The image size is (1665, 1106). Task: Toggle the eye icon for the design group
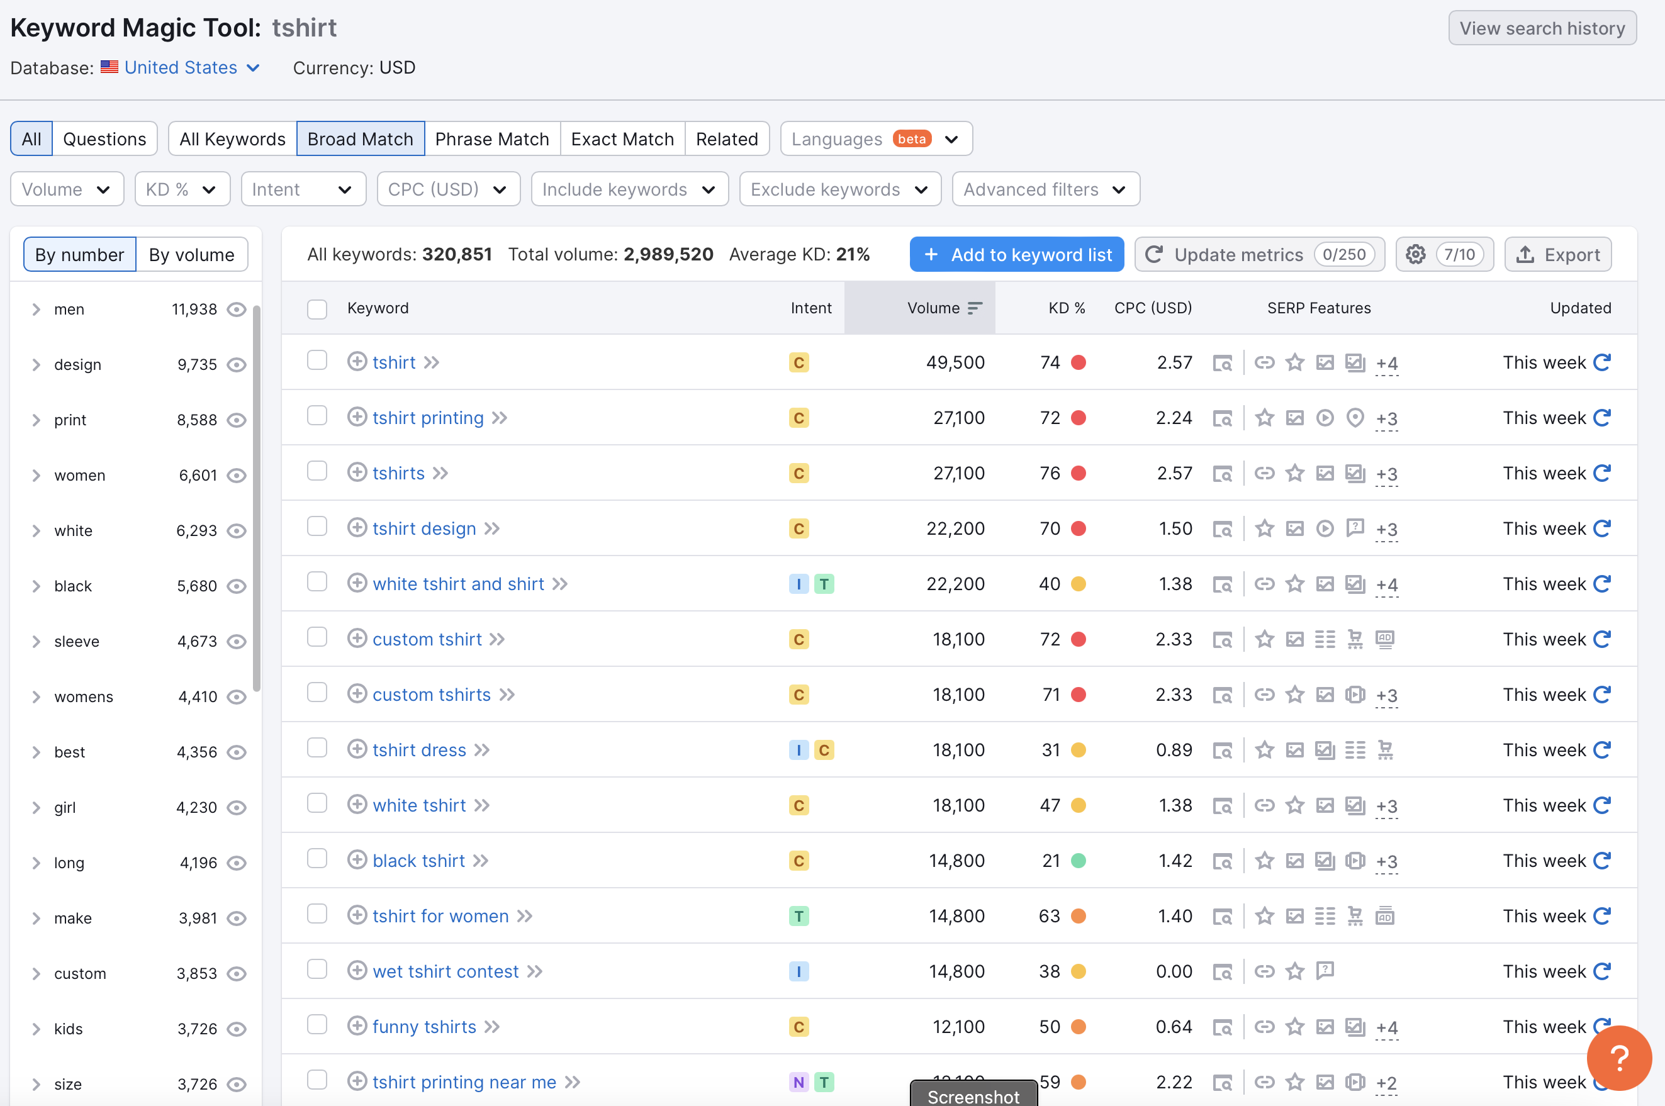coord(237,365)
